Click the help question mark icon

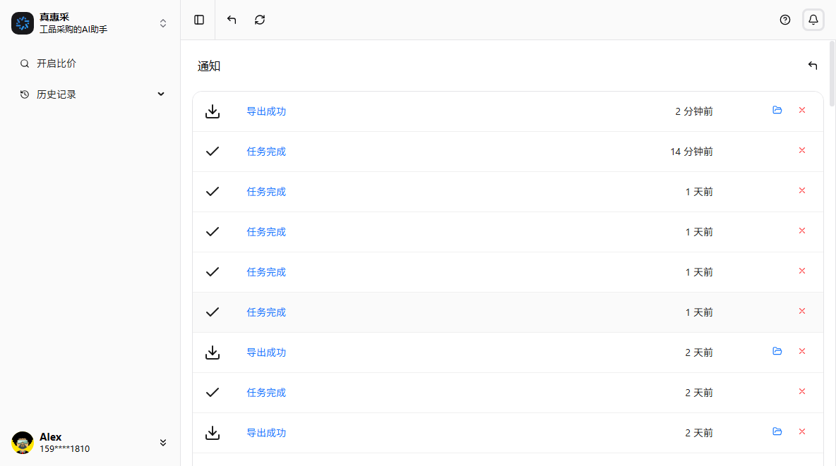pos(784,20)
